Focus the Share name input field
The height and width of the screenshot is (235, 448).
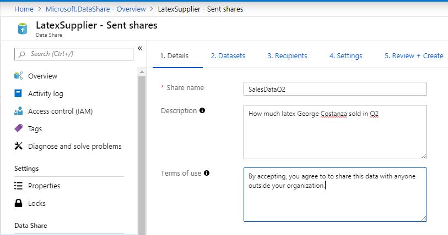coord(335,89)
